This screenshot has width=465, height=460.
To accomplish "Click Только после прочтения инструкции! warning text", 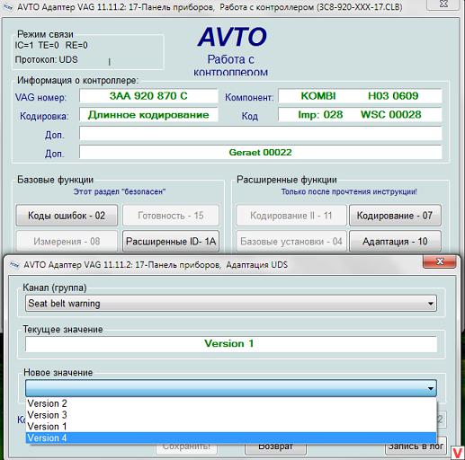I will [x=349, y=191].
